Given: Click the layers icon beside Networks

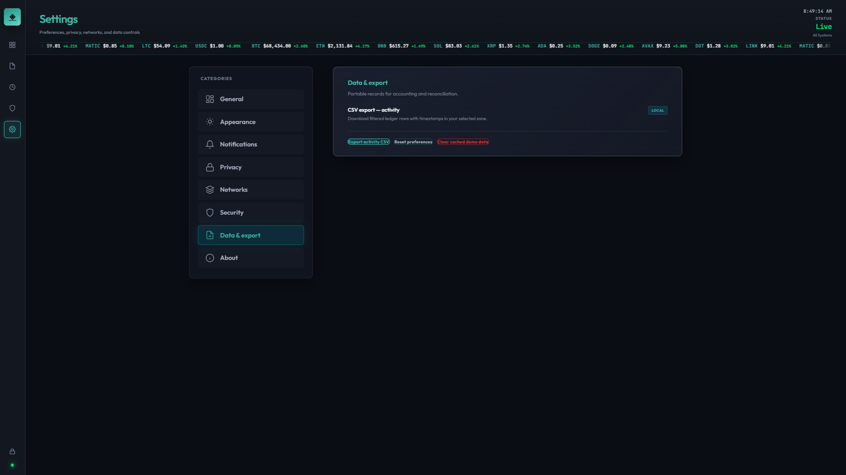Looking at the screenshot, I should tap(210, 190).
